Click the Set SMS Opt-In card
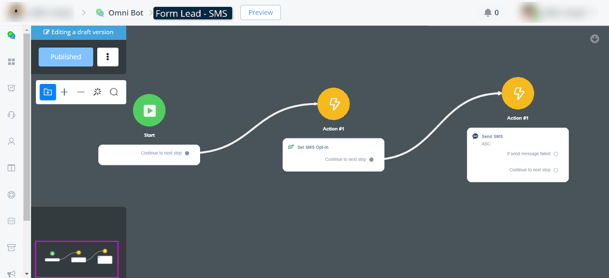 tap(333, 155)
